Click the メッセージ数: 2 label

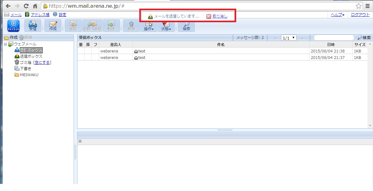click(x=250, y=38)
